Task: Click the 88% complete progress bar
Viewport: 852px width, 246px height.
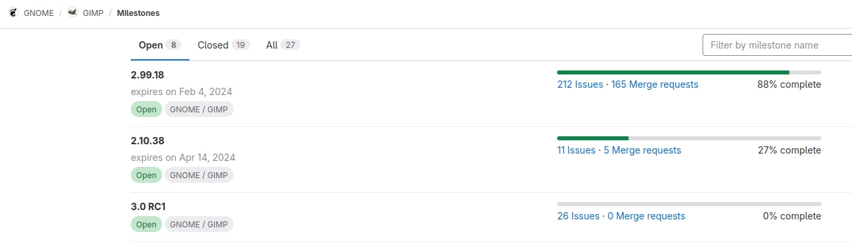Action: click(689, 72)
